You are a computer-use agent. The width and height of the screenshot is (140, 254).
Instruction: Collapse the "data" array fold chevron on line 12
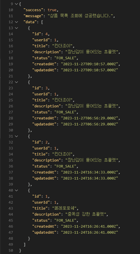click(16, 22)
